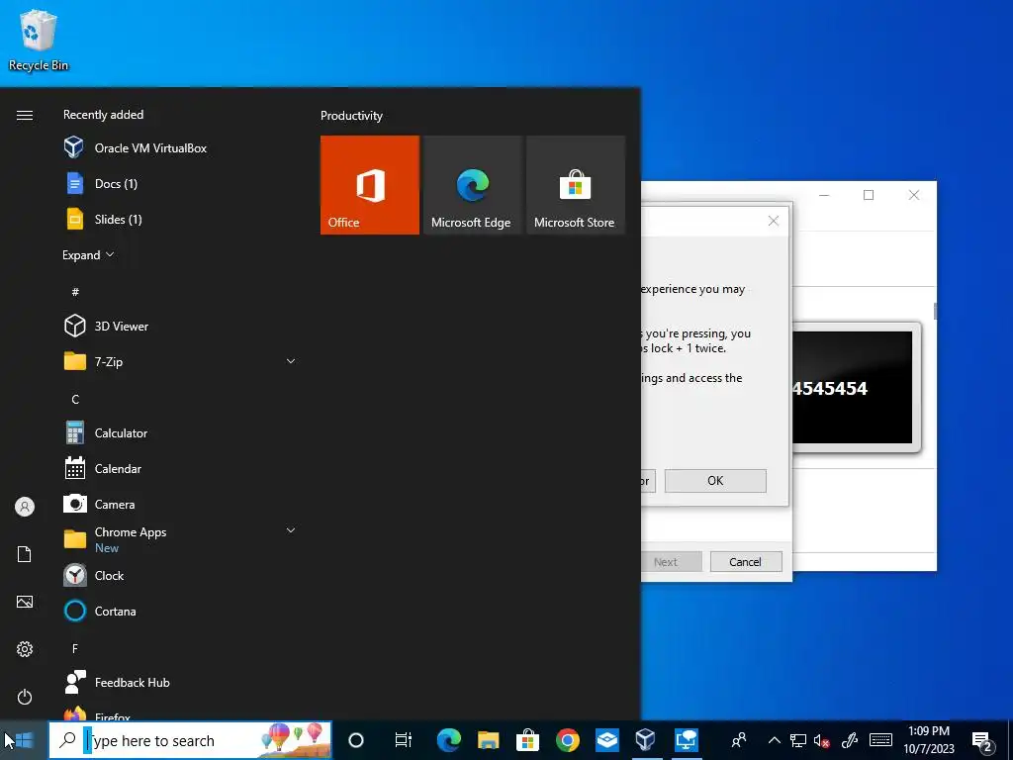Open File Explorer from taskbar
1013x760 pixels.
(489, 740)
